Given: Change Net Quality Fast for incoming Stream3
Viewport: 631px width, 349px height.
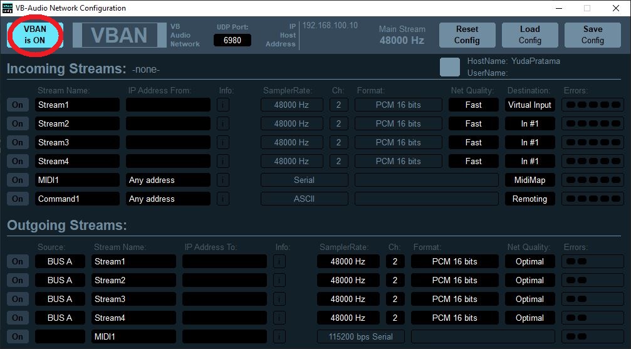Looking at the screenshot, I should (x=473, y=142).
